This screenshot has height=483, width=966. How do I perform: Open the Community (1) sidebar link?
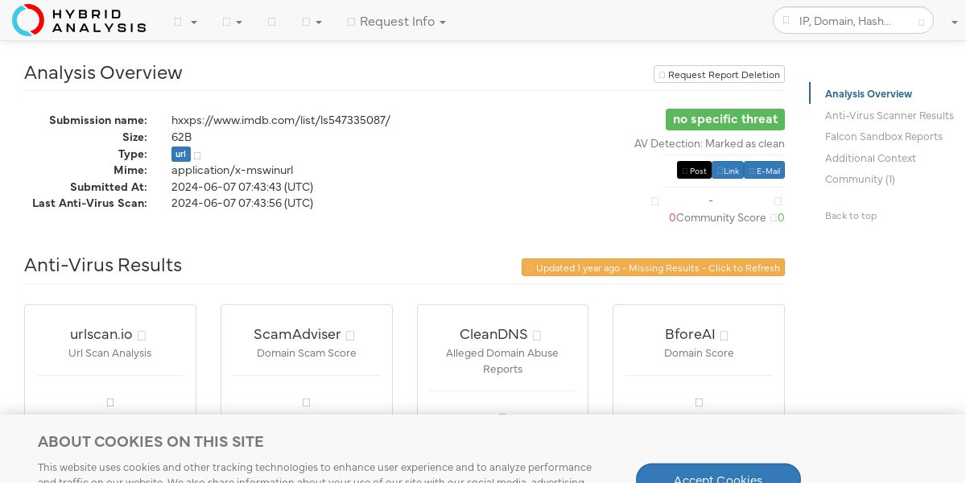point(860,179)
